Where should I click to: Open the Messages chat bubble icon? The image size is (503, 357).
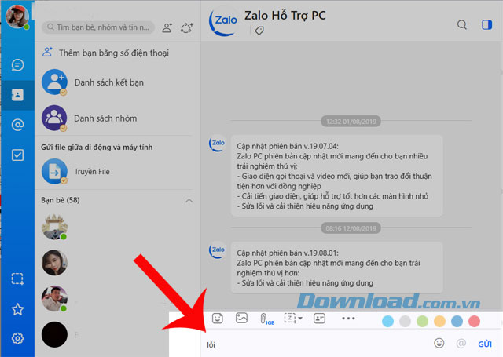tap(17, 65)
